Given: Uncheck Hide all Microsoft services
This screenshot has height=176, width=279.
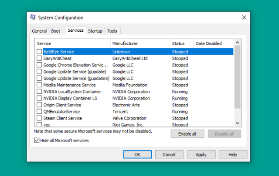Looking at the screenshot, I should pyautogui.click(x=37, y=140).
